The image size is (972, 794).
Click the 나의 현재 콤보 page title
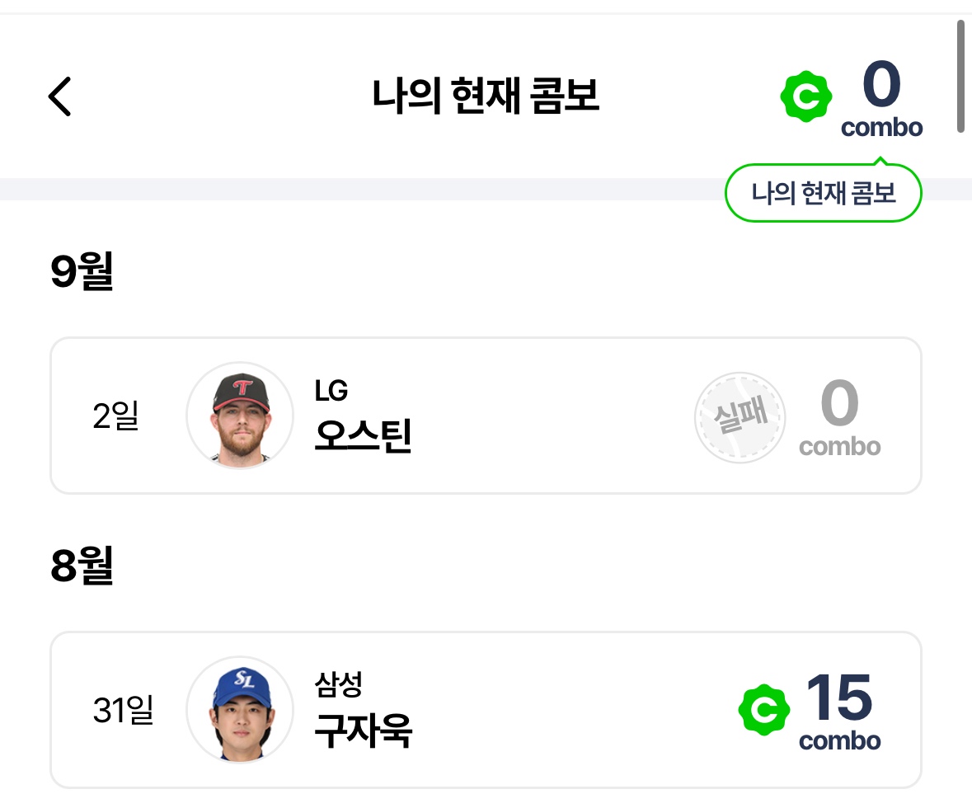pos(486,96)
